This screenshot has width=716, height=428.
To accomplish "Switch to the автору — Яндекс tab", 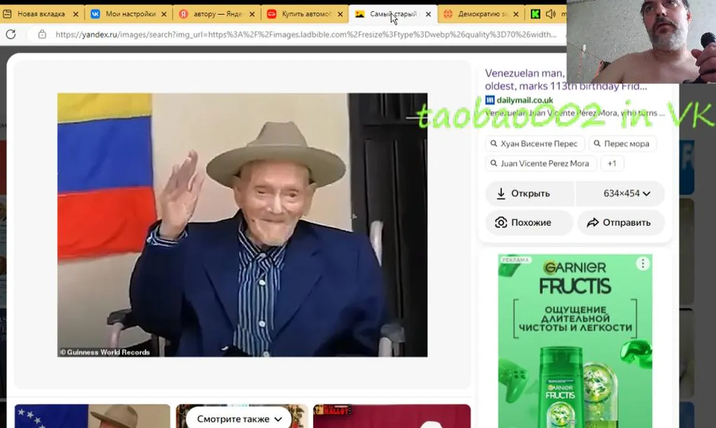I will [x=218, y=14].
